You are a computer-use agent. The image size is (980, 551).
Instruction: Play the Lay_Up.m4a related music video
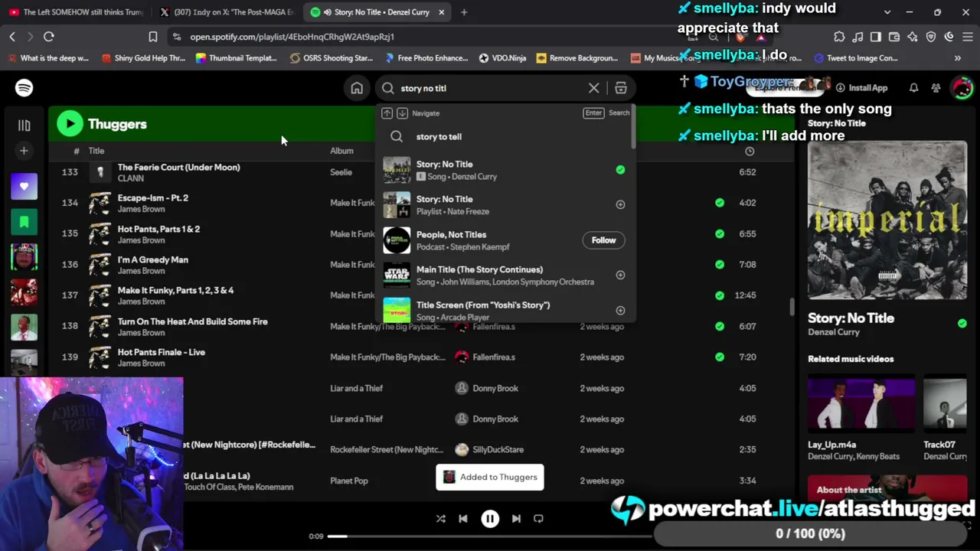(861, 403)
